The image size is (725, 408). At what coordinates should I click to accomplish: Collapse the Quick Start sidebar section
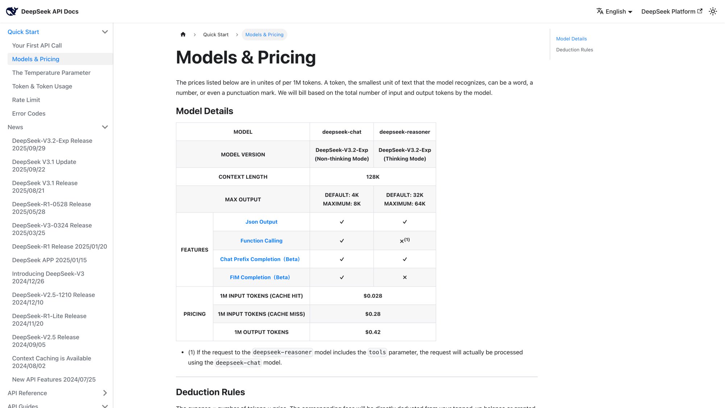(x=105, y=32)
